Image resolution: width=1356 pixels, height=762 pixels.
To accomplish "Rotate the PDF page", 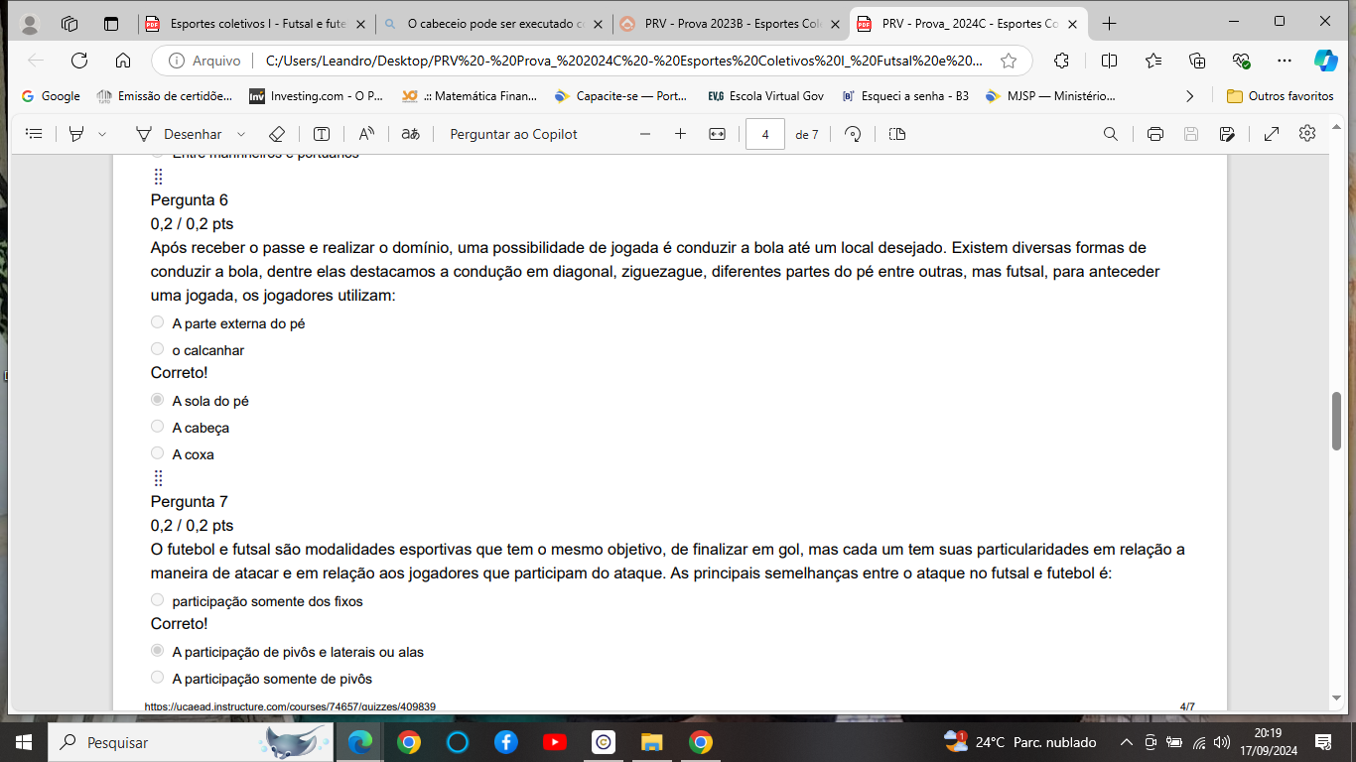I will [853, 134].
